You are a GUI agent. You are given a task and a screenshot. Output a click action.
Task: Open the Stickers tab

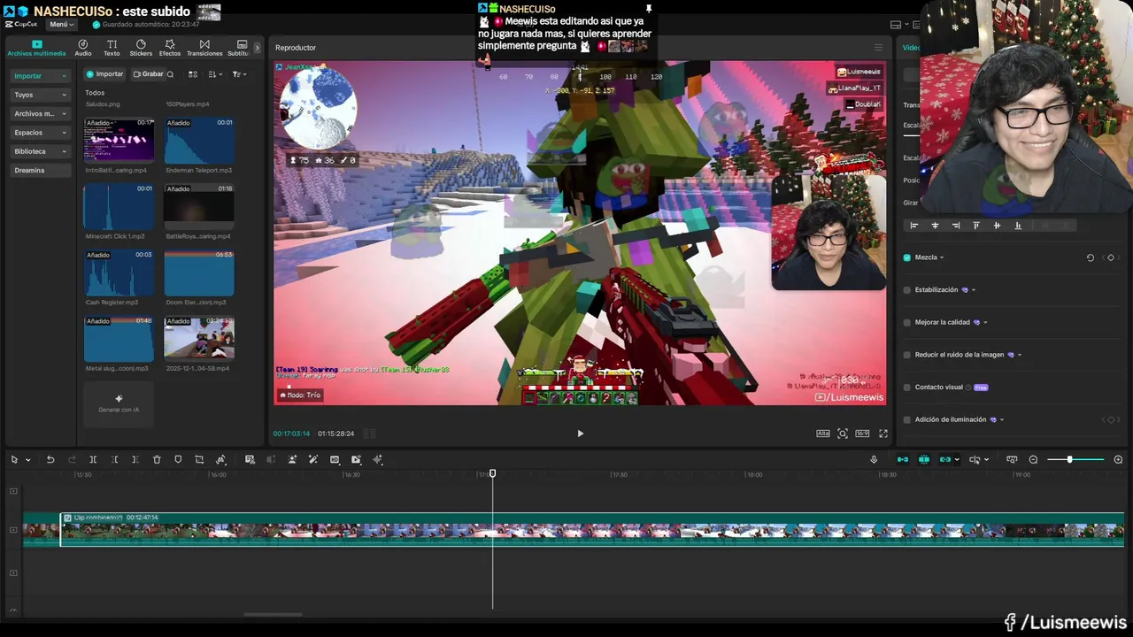[141, 48]
